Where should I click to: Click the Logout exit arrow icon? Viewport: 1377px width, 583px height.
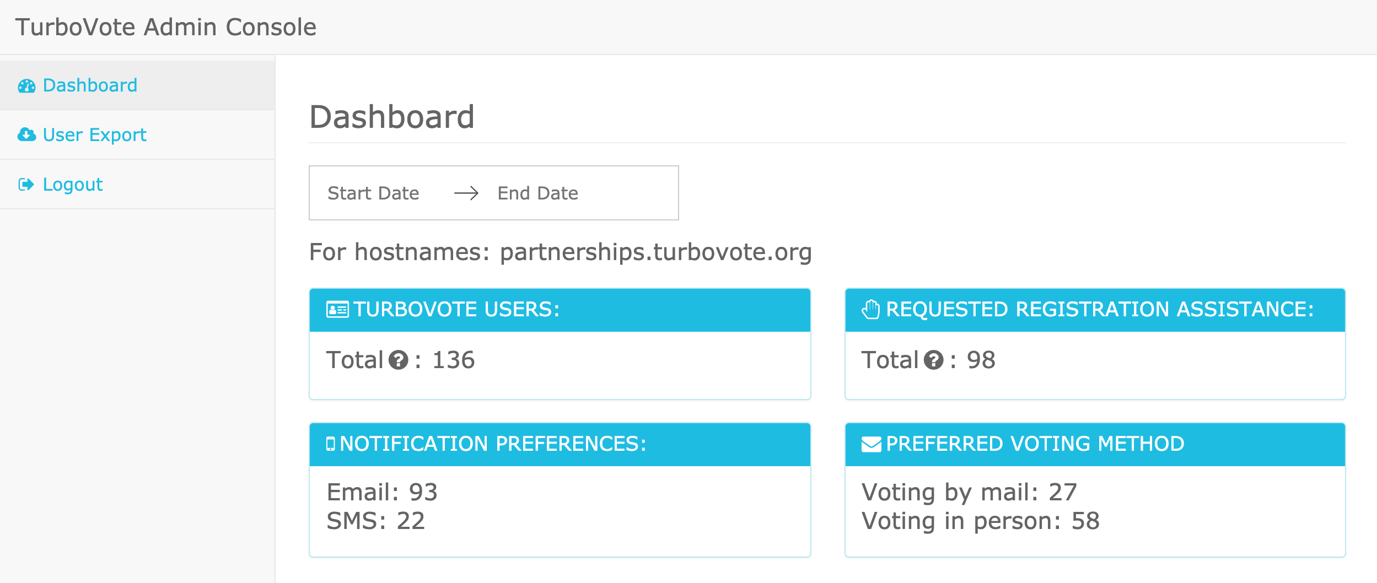[x=26, y=184]
